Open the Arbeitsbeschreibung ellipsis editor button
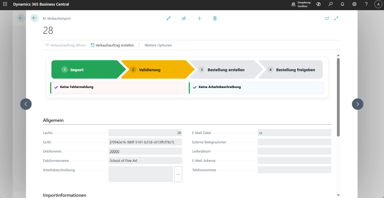The image size is (384, 198). [x=178, y=174]
